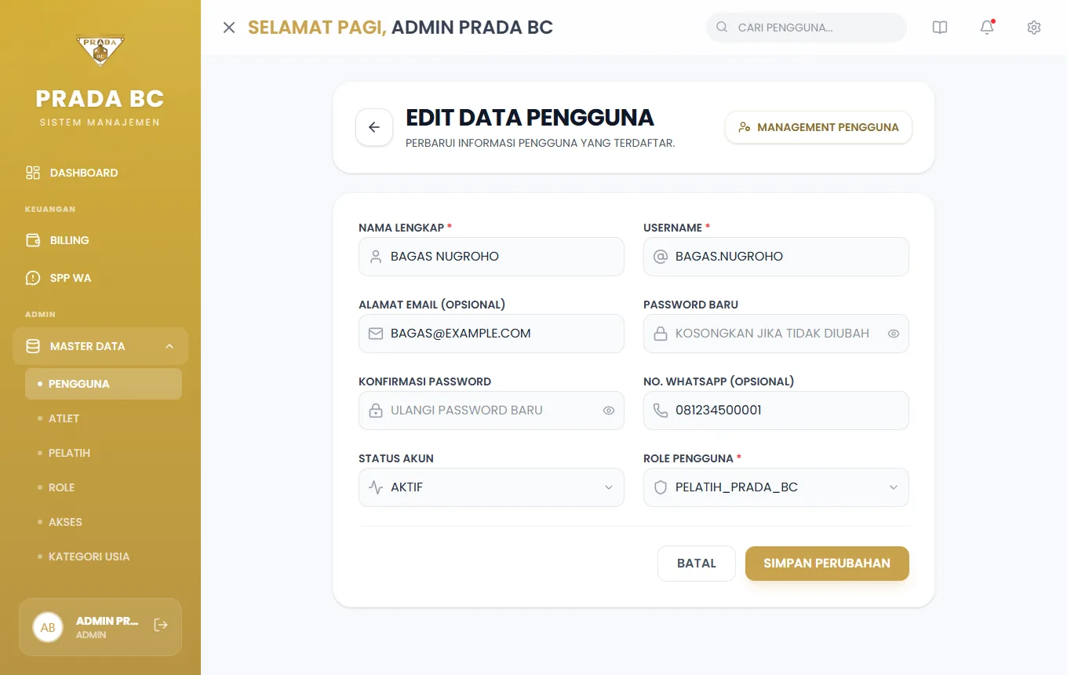Click the Management Pengguna button
1067x675 pixels.
pyautogui.click(x=818, y=127)
